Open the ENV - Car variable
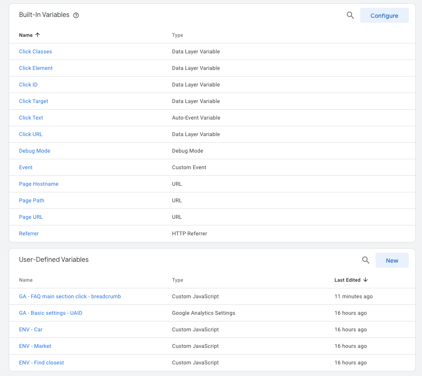This screenshot has width=422, height=376. click(31, 330)
